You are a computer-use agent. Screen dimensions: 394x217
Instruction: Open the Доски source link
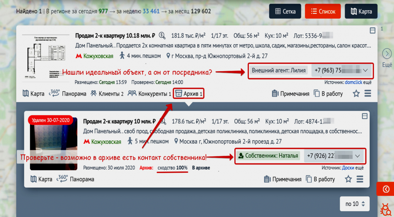coord(348,168)
